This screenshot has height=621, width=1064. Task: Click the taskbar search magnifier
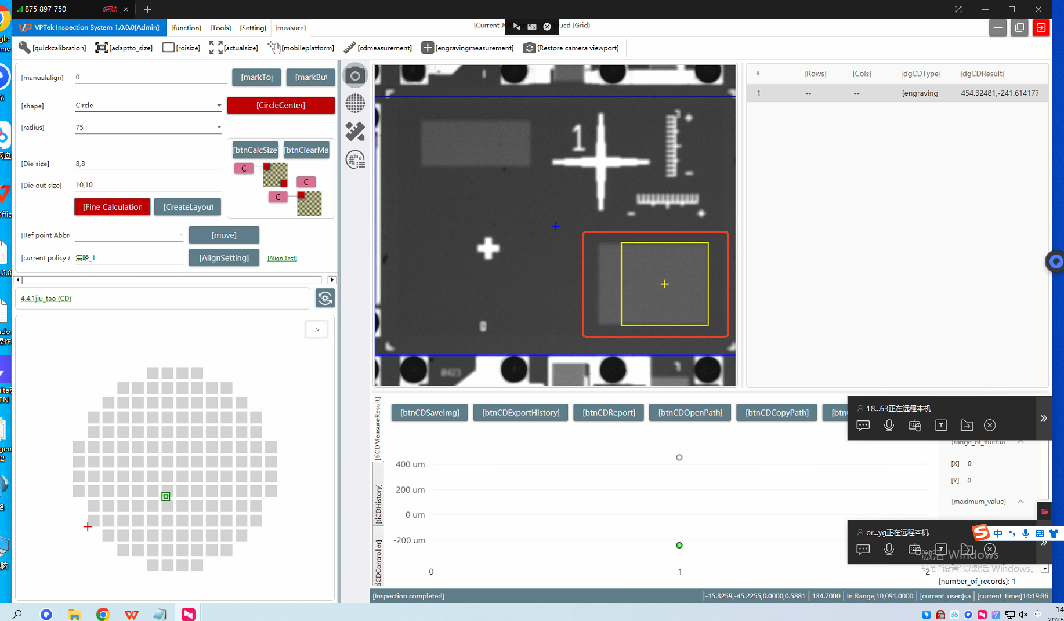(17, 614)
